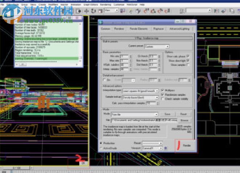Toggle the Percent Snap icon

point(160,11)
